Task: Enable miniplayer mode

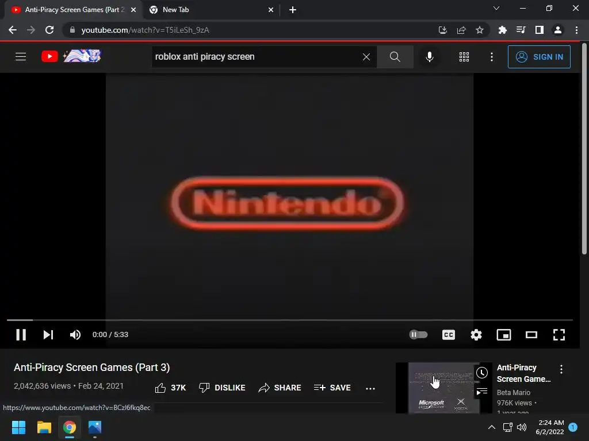Action: click(x=504, y=335)
